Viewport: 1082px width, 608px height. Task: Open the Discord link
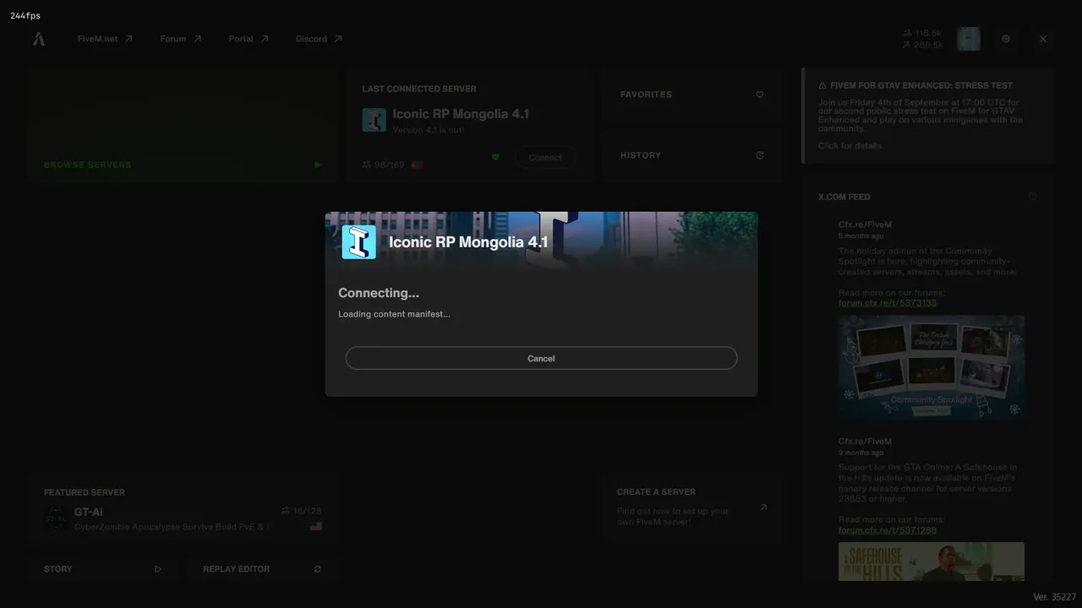pyautogui.click(x=319, y=39)
